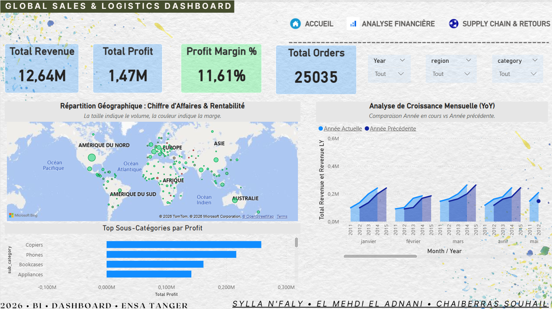Screen dimensions: 552x309
Task: Click the Top Sous-Catégories par Profit title
Action: pos(152,228)
